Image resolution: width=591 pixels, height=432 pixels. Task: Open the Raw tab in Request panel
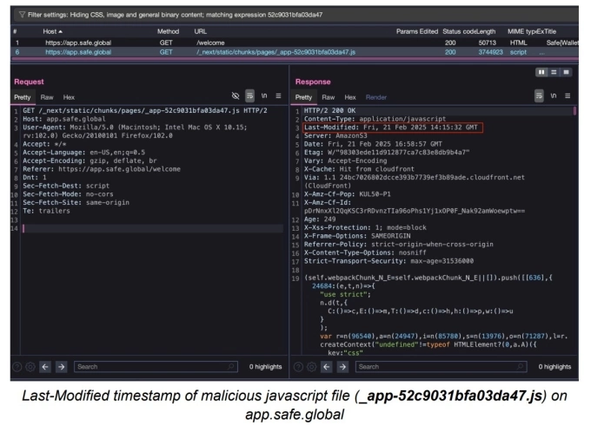click(x=47, y=97)
